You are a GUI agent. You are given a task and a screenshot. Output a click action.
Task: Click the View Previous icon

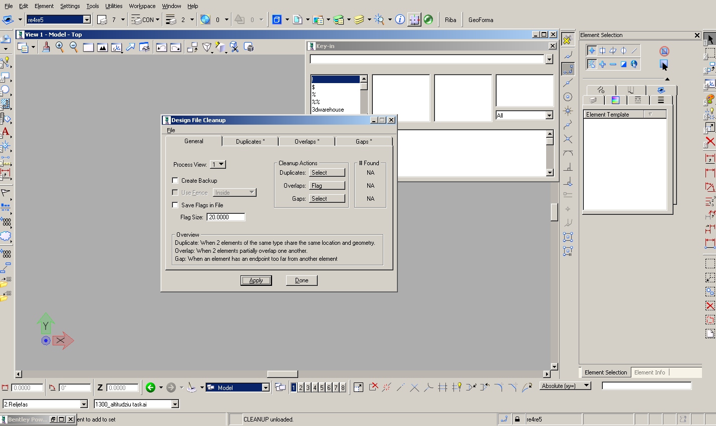point(161,47)
